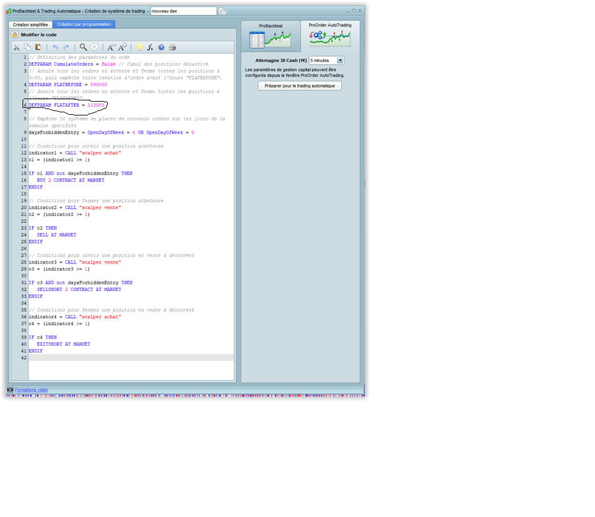This screenshot has width=595, height=517.
Task: Open the search magnifier tool
Action: pyautogui.click(x=83, y=47)
